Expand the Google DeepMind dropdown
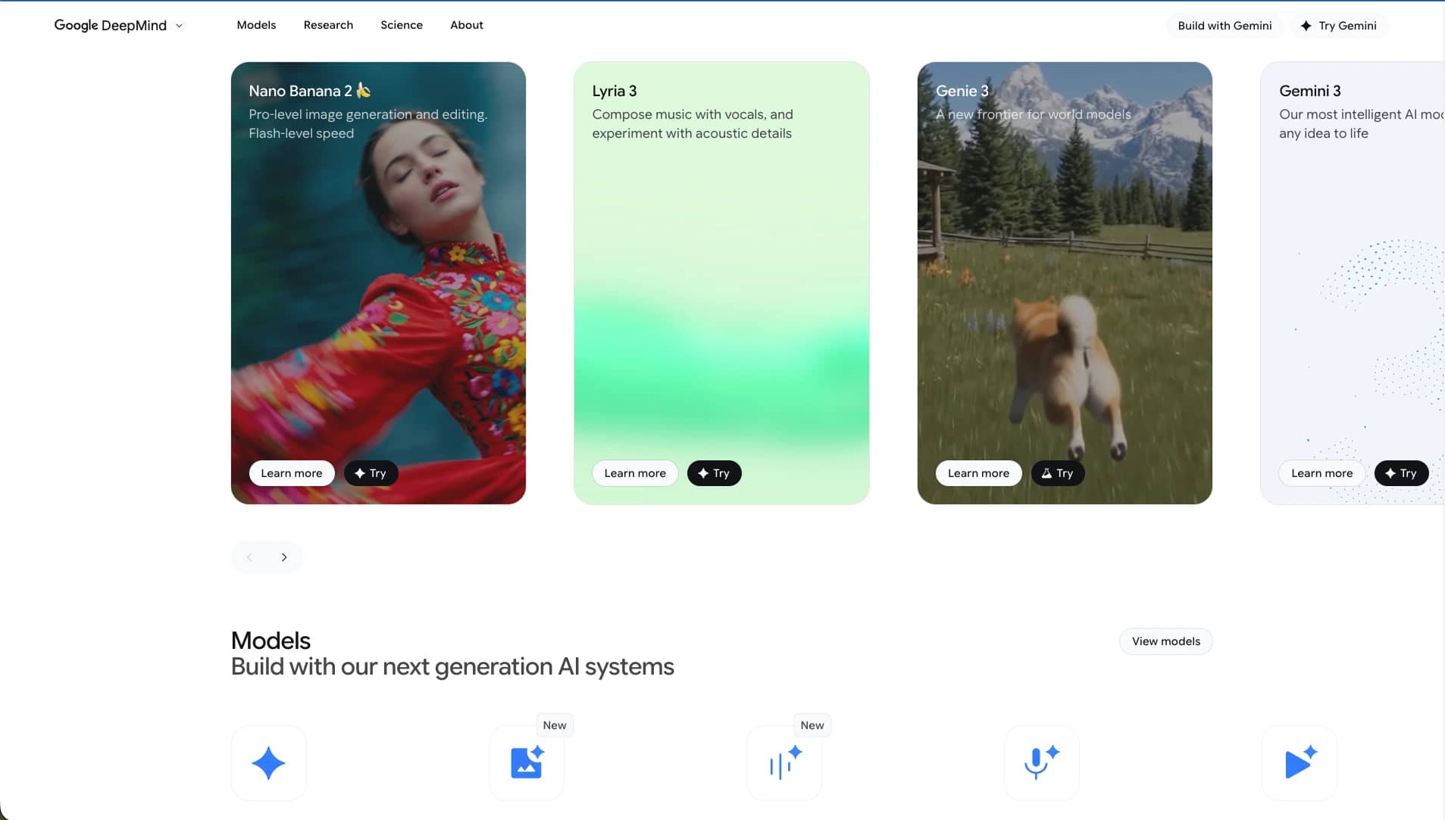Viewport: 1445px width, 820px height. (x=180, y=25)
